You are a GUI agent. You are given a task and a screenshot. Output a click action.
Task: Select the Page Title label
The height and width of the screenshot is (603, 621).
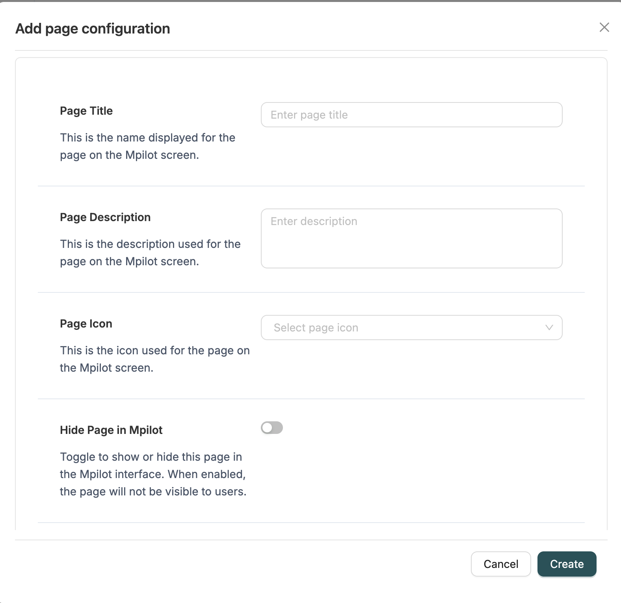pos(86,111)
